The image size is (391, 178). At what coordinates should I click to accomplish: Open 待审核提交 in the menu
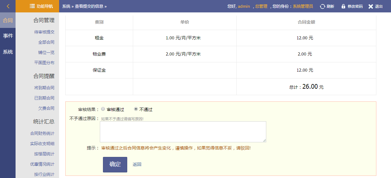coord(44,32)
